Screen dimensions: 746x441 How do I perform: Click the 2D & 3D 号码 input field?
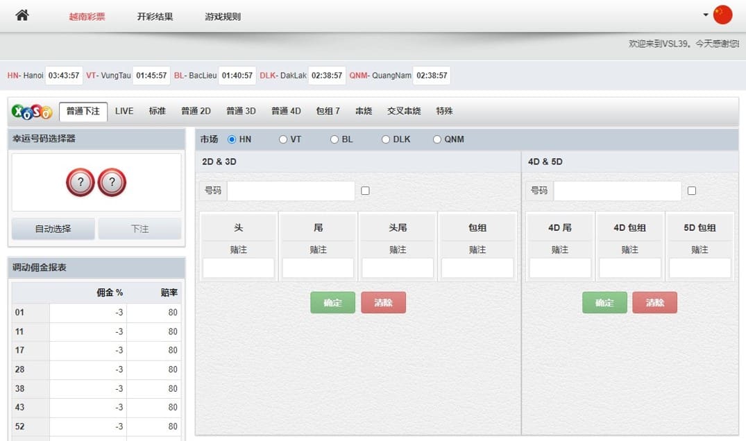pos(291,191)
